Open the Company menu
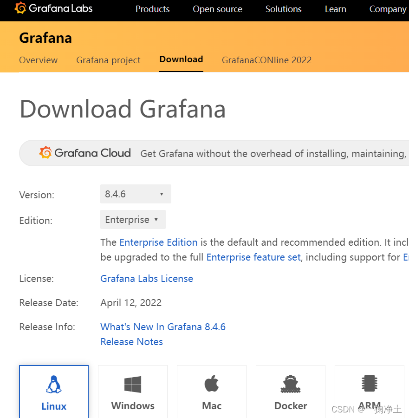The height and width of the screenshot is (418, 409). pos(388,9)
